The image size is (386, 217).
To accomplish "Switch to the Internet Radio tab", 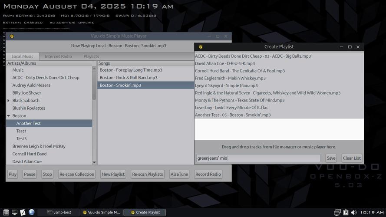I will [x=58, y=56].
